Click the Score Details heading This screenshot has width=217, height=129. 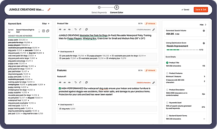[x=171, y=57]
